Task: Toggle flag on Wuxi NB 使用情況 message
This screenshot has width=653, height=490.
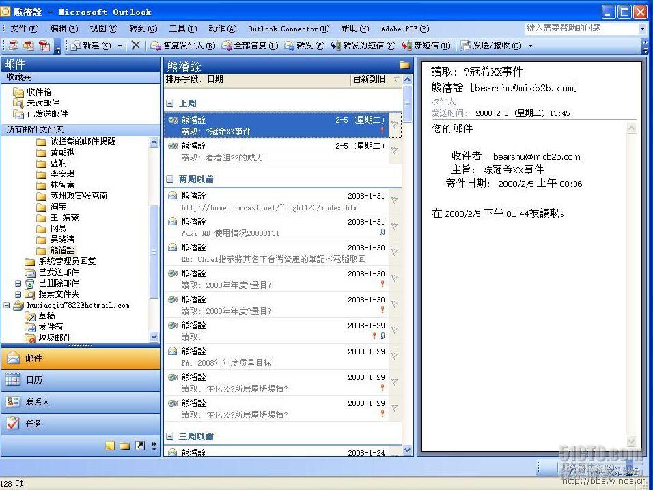Action: (395, 227)
